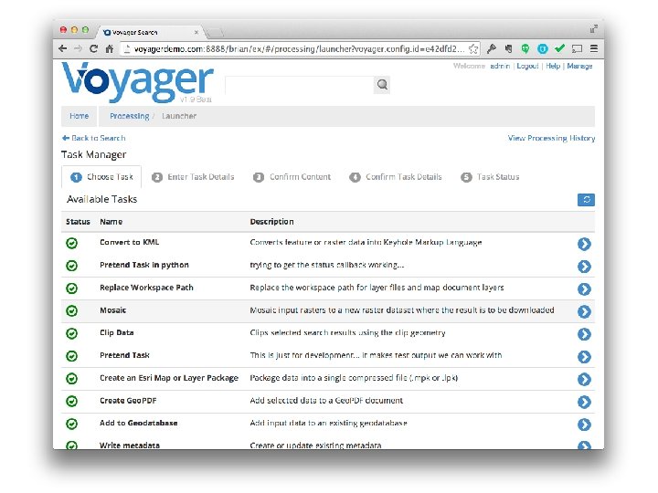
Task: Click the Convert to KML task name
Action: [x=129, y=242]
